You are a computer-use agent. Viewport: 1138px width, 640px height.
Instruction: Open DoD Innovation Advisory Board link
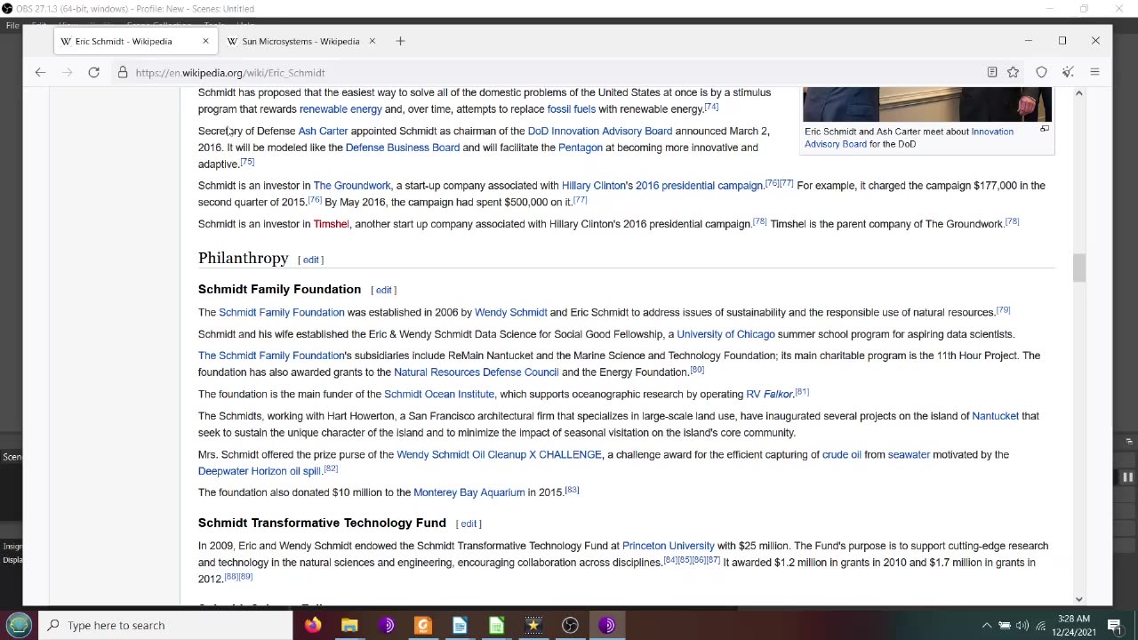(600, 131)
